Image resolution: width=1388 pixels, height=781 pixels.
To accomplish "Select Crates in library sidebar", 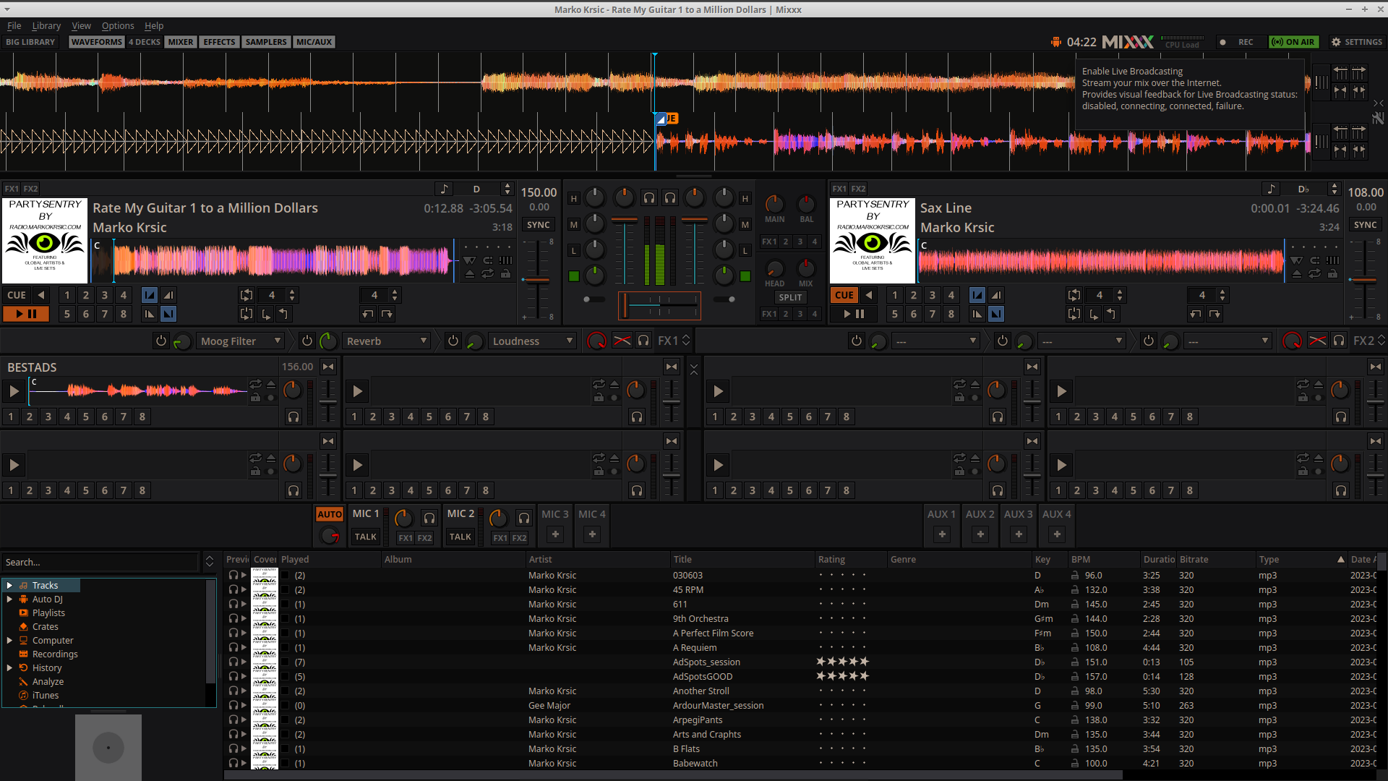I will [x=45, y=626].
